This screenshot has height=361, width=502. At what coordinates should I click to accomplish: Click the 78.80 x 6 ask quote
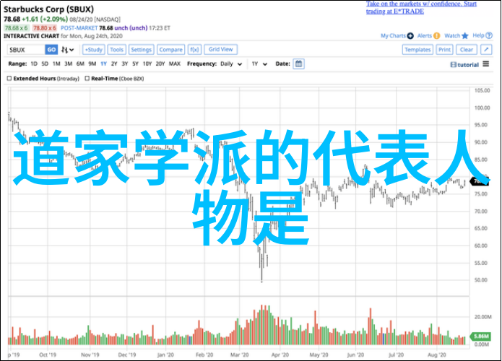point(45,28)
